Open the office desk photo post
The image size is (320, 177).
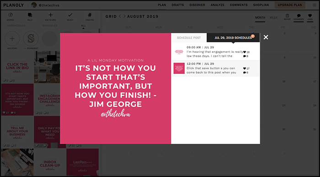[x=47, y=67]
